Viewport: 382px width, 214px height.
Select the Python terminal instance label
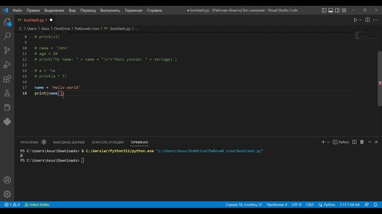point(341,142)
